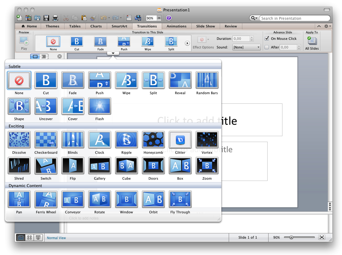Apply the Blinds transition
342x255 pixels.
[73, 140]
